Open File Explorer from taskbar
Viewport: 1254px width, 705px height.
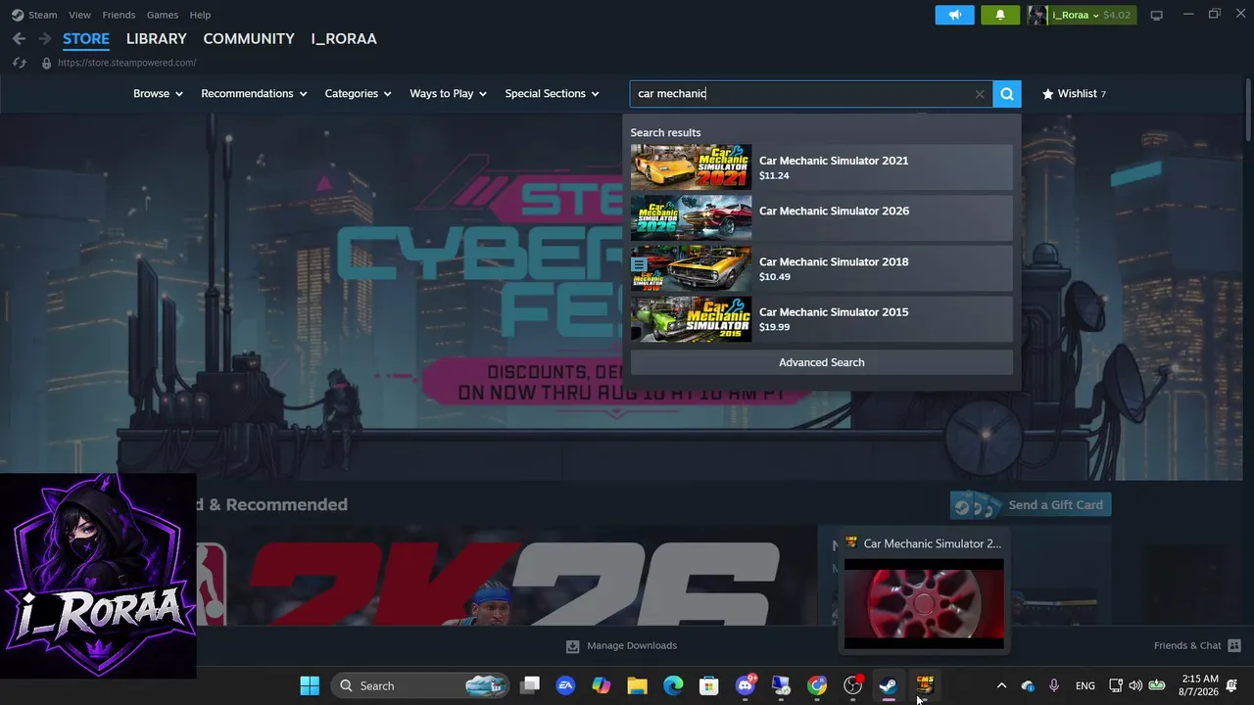[638, 685]
